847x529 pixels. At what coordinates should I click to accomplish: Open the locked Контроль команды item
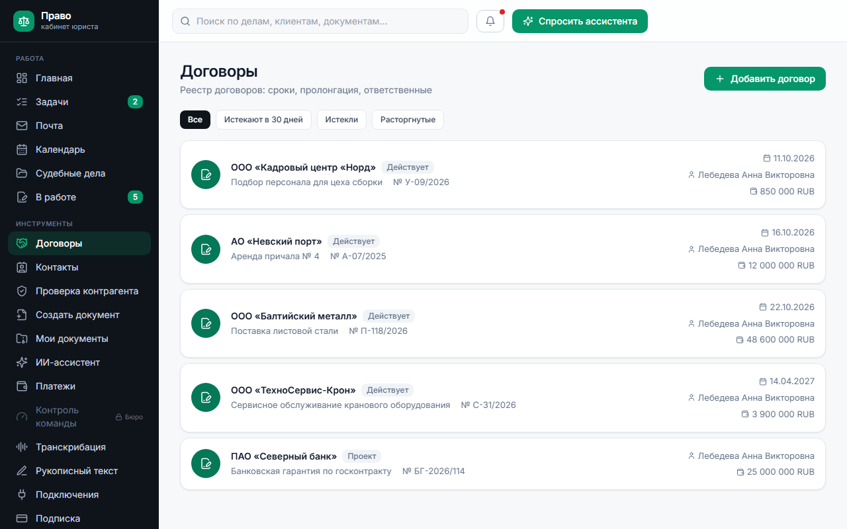[79, 417]
